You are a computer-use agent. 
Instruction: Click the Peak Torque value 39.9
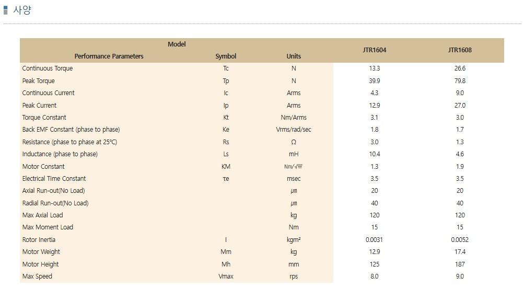coord(374,81)
